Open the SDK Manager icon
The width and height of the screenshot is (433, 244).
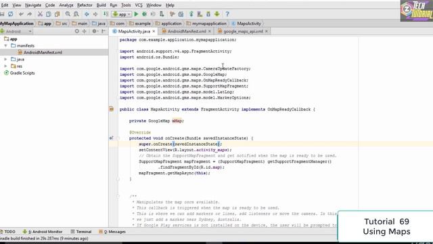[x=208, y=14]
